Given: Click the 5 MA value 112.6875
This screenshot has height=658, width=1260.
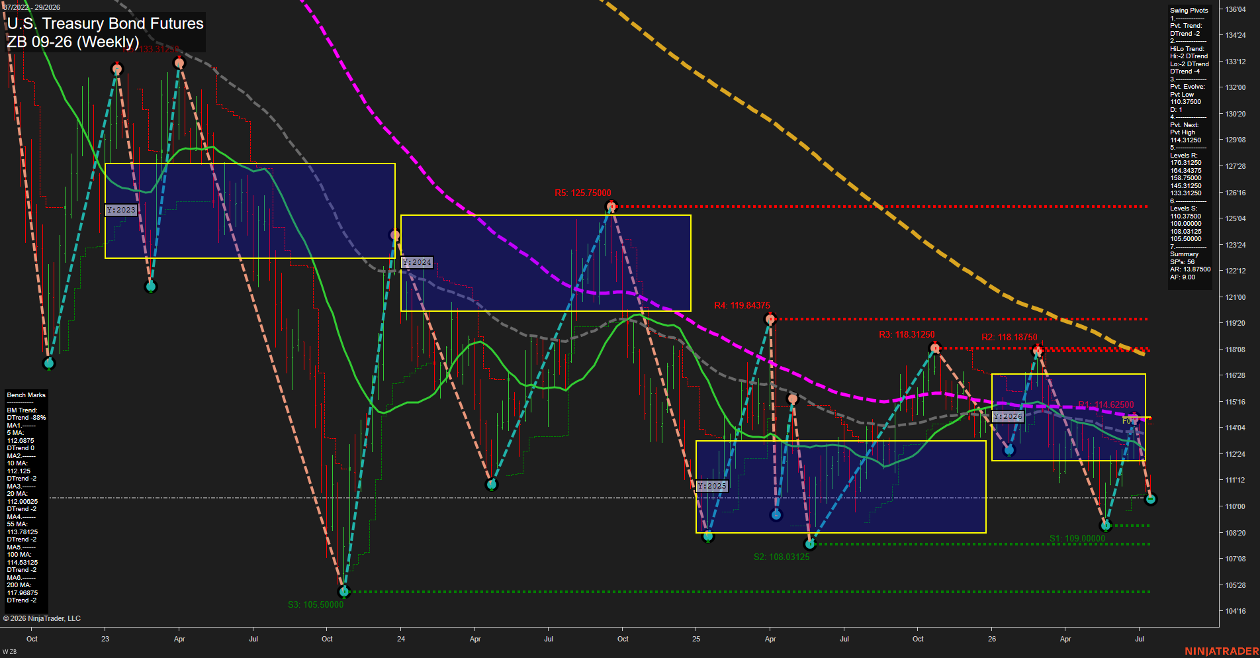Looking at the screenshot, I should (21, 441).
